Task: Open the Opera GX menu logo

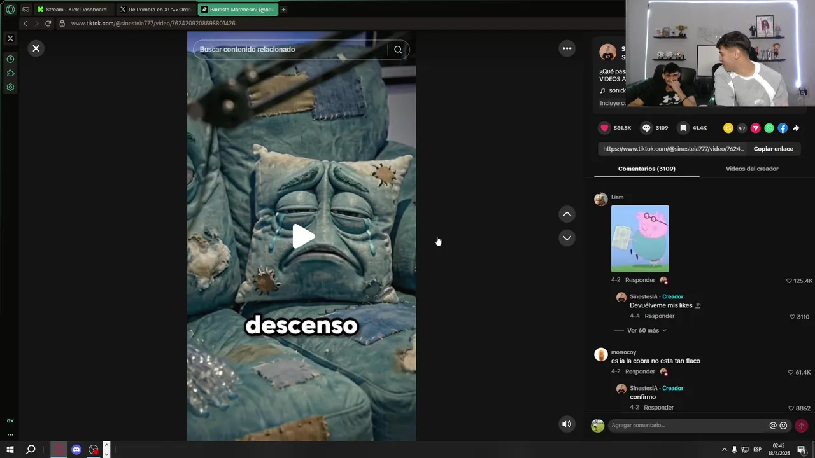Action: click(10, 10)
